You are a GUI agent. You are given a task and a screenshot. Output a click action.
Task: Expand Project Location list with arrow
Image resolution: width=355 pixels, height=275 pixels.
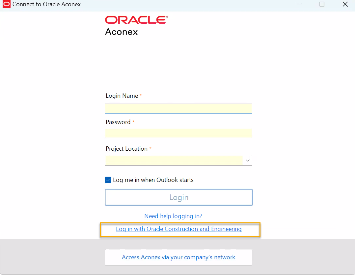tap(247, 160)
